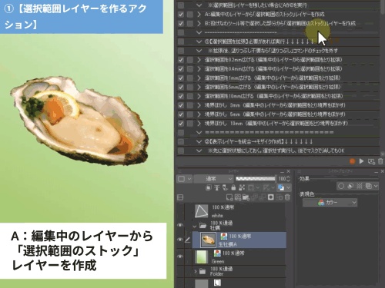Set layer as draft layer
Image resolution: width=385 pixels, height=288 pixels.
[225, 187]
